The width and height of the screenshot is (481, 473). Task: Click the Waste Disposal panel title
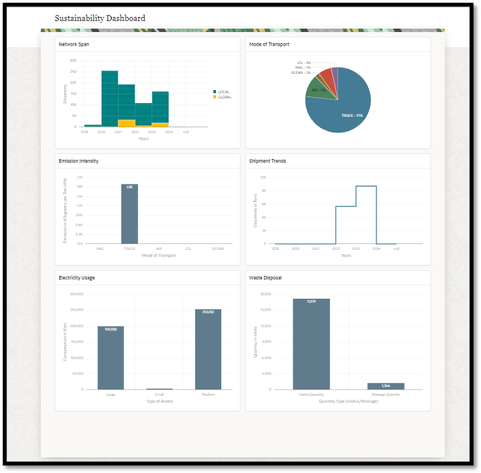coord(266,278)
